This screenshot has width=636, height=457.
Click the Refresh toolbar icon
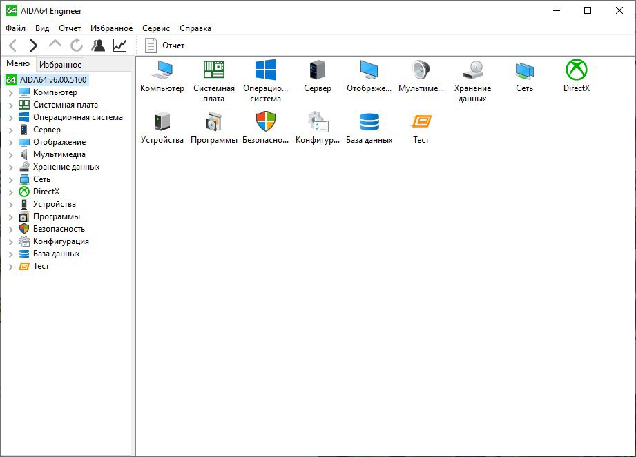click(x=76, y=45)
